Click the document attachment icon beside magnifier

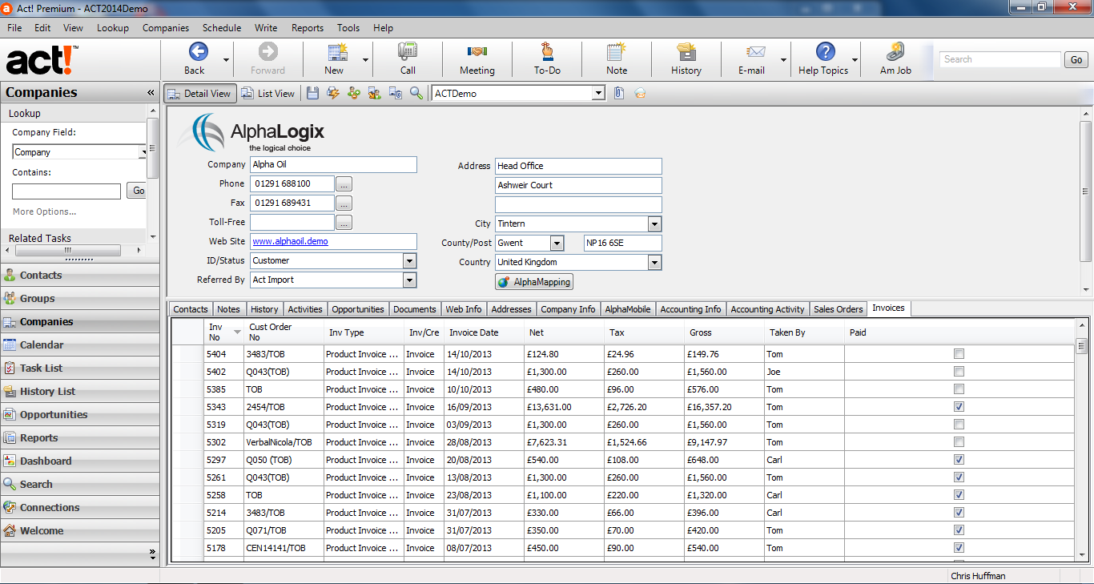click(x=396, y=94)
